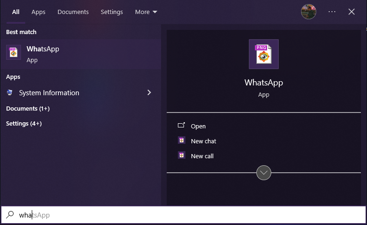Screen dimensions: 367x225
Task: Switch to the Settings tab
Action: tap(112, 12)
